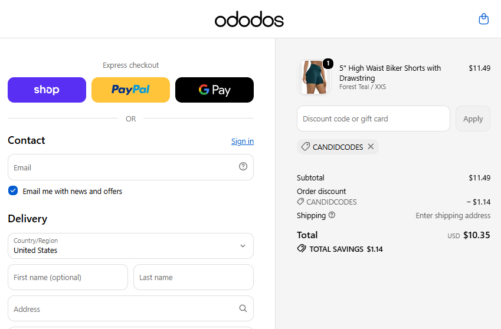Click the Express checkout heading text
Image resolution: width=501 pixels, height=329 pixels.
pos(130,65)
